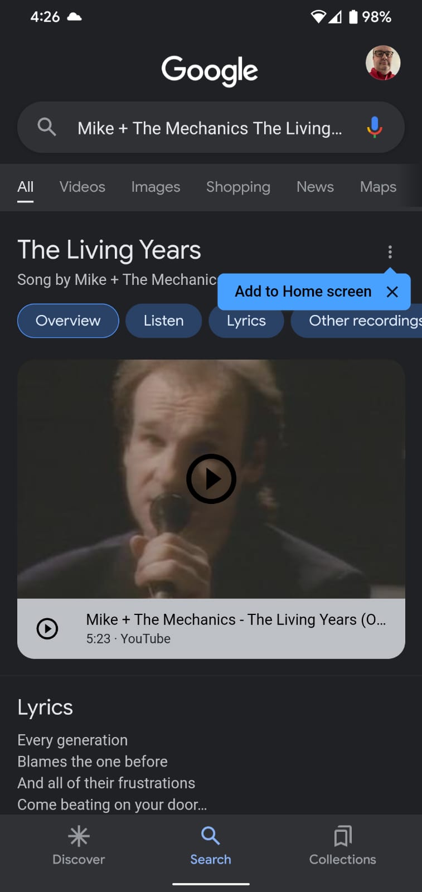Viewport: 422px width, 892px height.
Task: Select the Overview chip
Action: (68, 321)
